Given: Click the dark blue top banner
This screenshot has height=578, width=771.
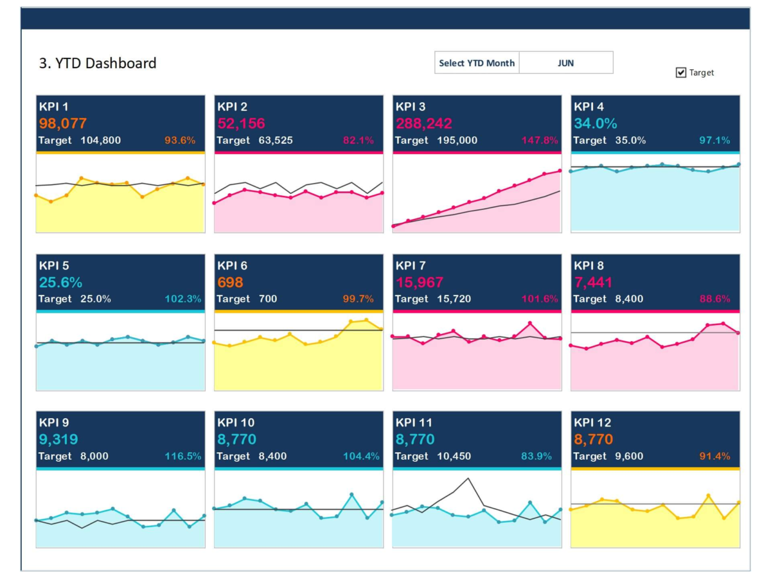Looking at the screenshot, I should point(385,19).
